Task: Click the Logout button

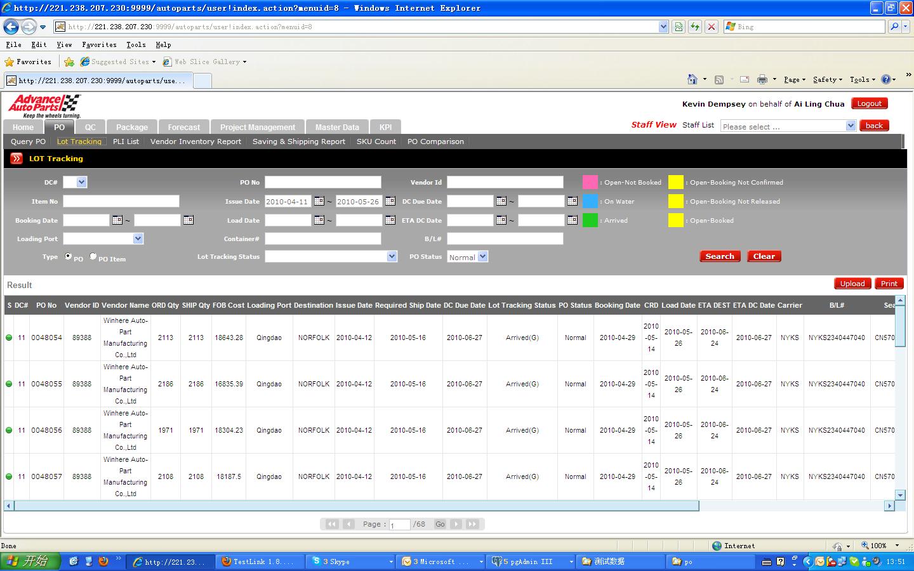Action: (x=869, y=103)
